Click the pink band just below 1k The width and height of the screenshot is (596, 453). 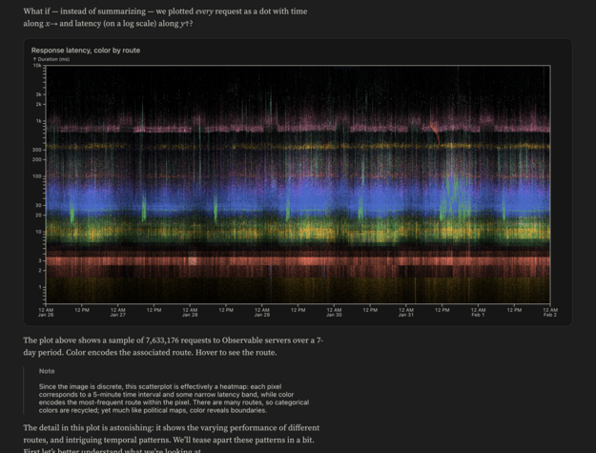click(x=286, y=127)
